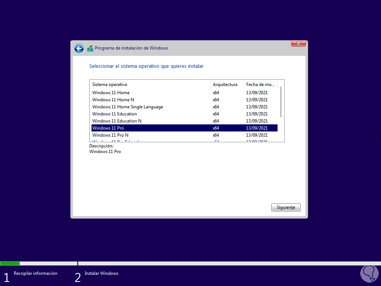Choose Windows 11 Pro N edition
This screenshot has width=381, height=286.
pos(185,135)
